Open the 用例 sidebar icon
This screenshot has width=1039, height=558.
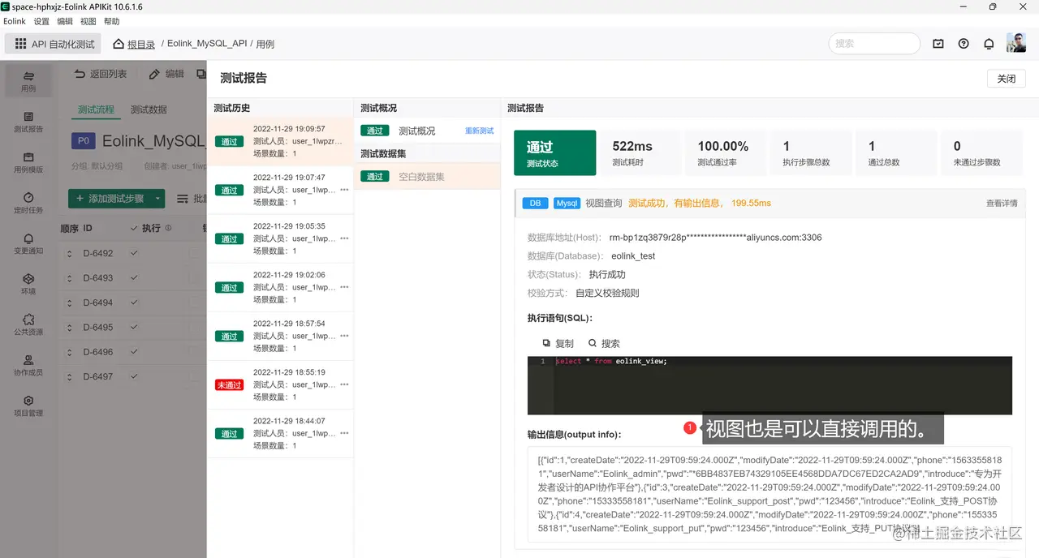click(x=28, y=81)
